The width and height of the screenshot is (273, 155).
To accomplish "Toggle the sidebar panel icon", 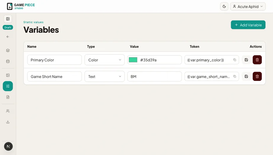I will (8, 19).
